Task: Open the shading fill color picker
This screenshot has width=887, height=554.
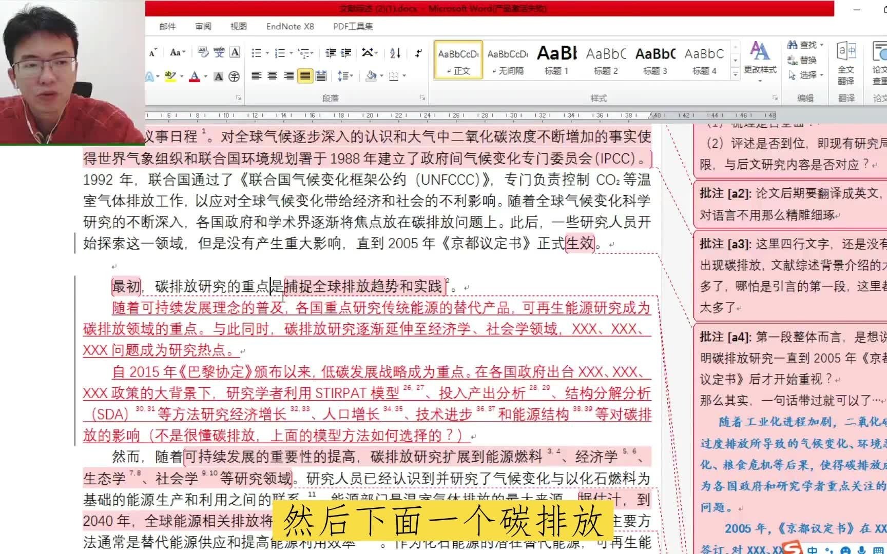Action: click(371, 75)
